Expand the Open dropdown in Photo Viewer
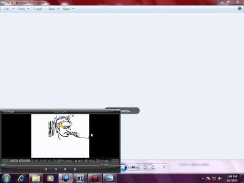 tap(69, 9)
